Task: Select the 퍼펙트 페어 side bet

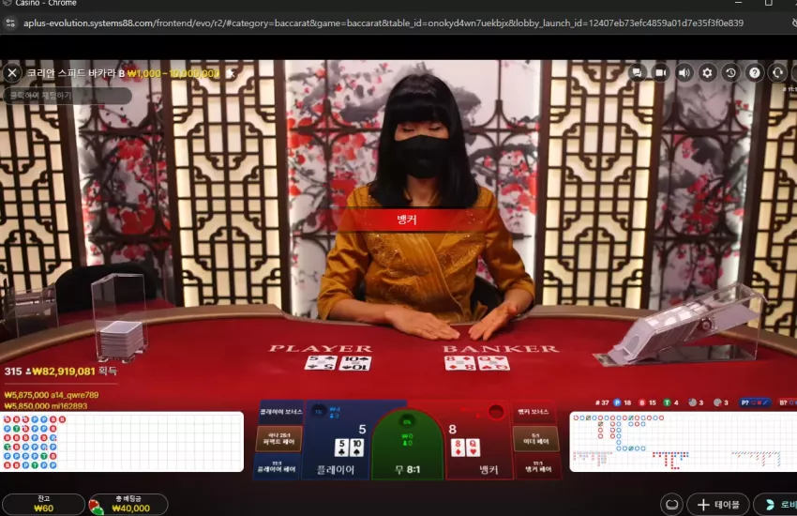Action: tap(278, 439)
